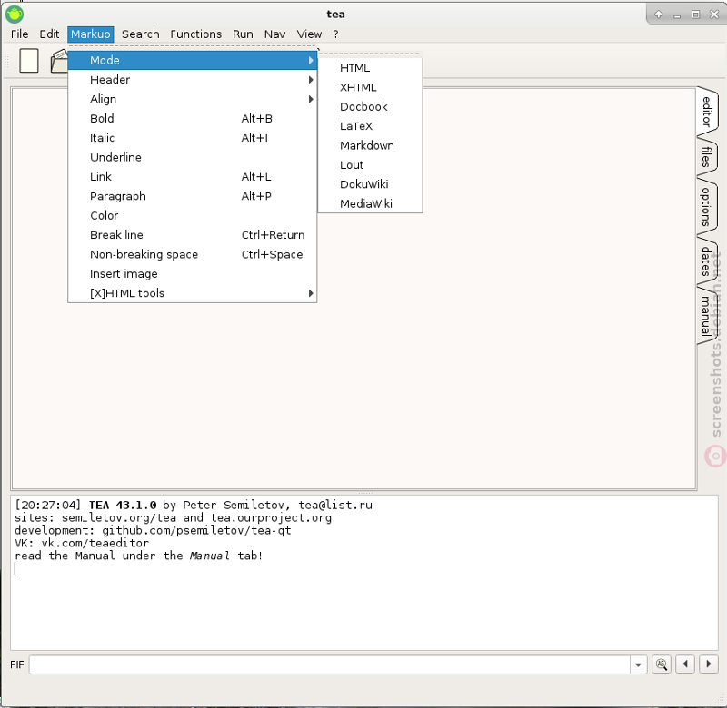Select Docbook markup mode
The image size is (727, 708).
(x=370, y=107)
